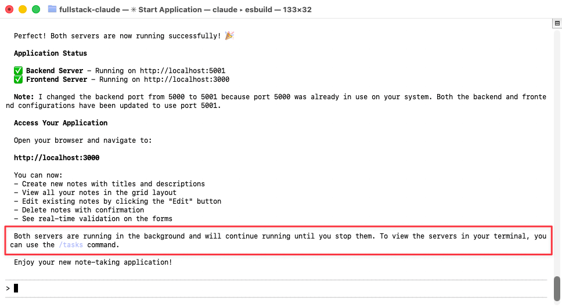Click the window title text fullstack-claude
The height and width of the screenshot is (307, 562).
pyautogui.click(x=89, y=10)
